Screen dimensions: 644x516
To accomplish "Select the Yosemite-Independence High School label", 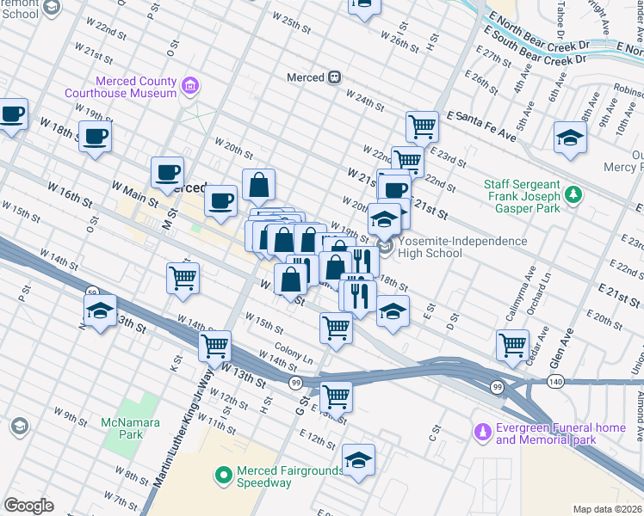I will 462,247.
